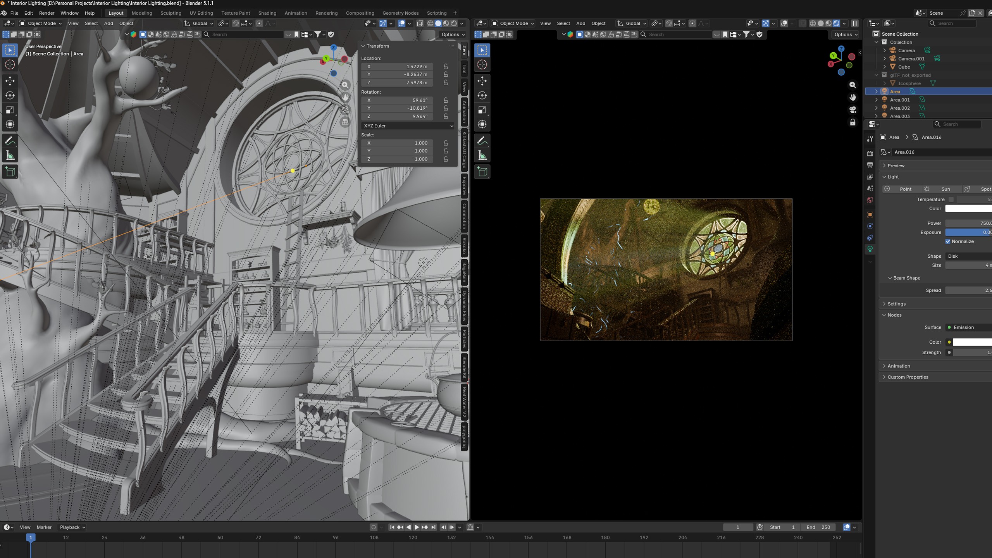Expand Area.001 in the outliner
Viewport: 992px width, 558px height.
pos(877,100)
